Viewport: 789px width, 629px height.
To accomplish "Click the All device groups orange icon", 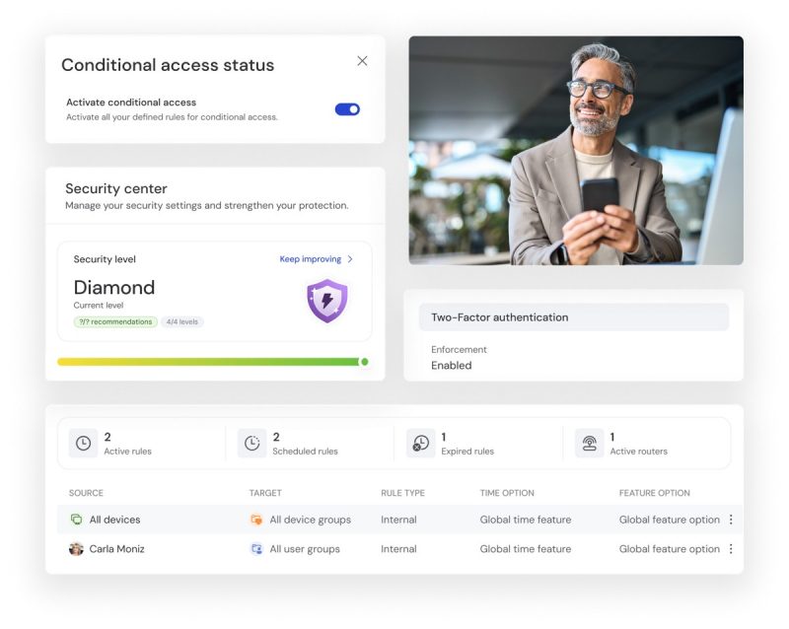I will 256,520.
